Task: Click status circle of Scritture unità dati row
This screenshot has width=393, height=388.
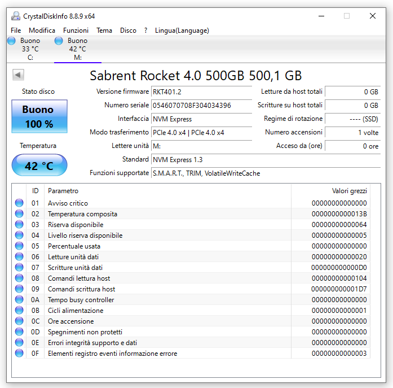Action: click(19, 267)
